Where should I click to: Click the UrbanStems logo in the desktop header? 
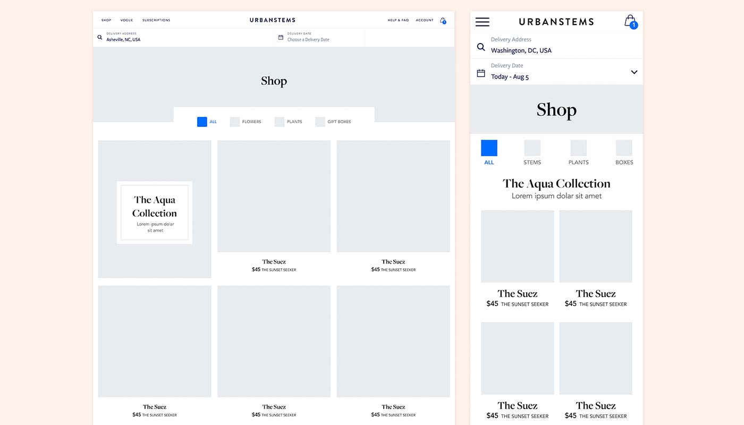[273, 20]
